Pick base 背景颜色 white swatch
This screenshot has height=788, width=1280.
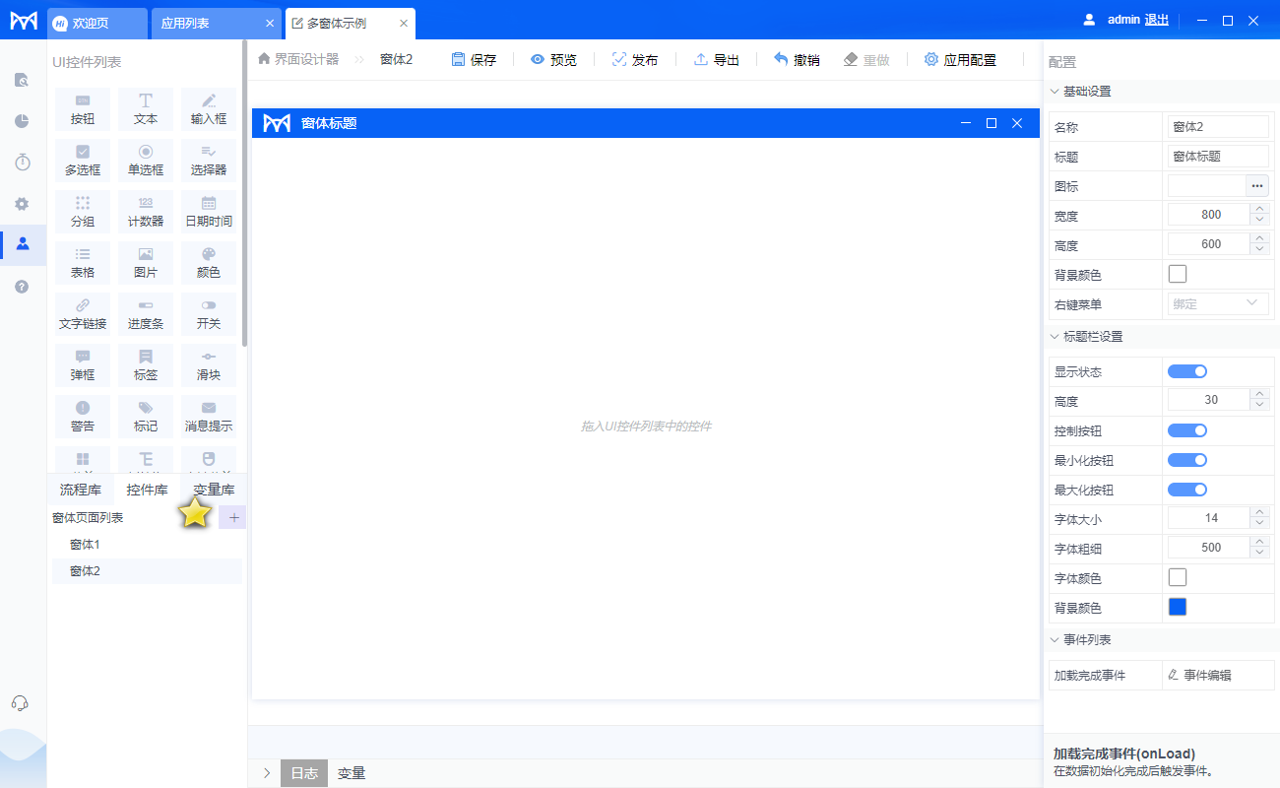point(1178,274)
